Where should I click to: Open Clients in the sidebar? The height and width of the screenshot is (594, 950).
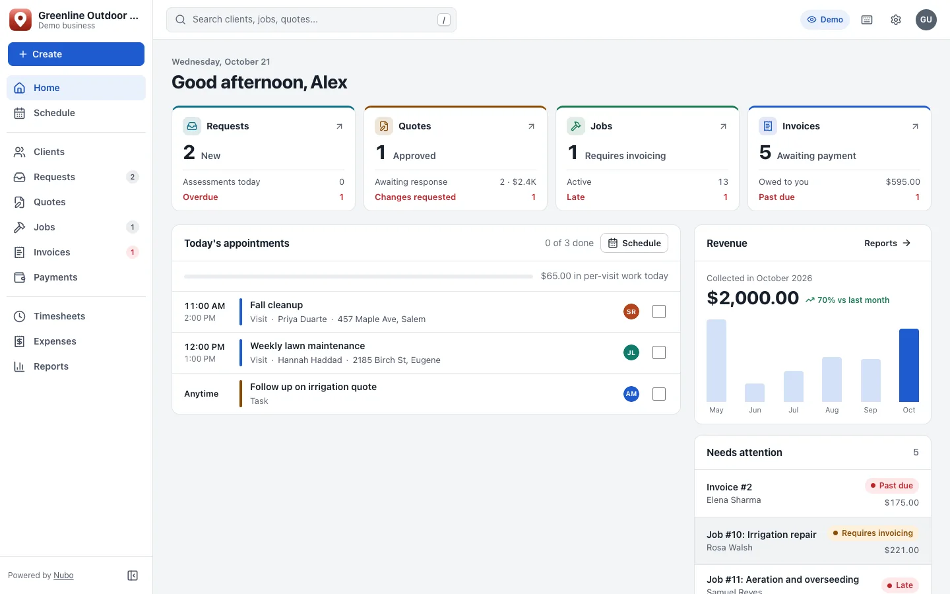point(76,152)
